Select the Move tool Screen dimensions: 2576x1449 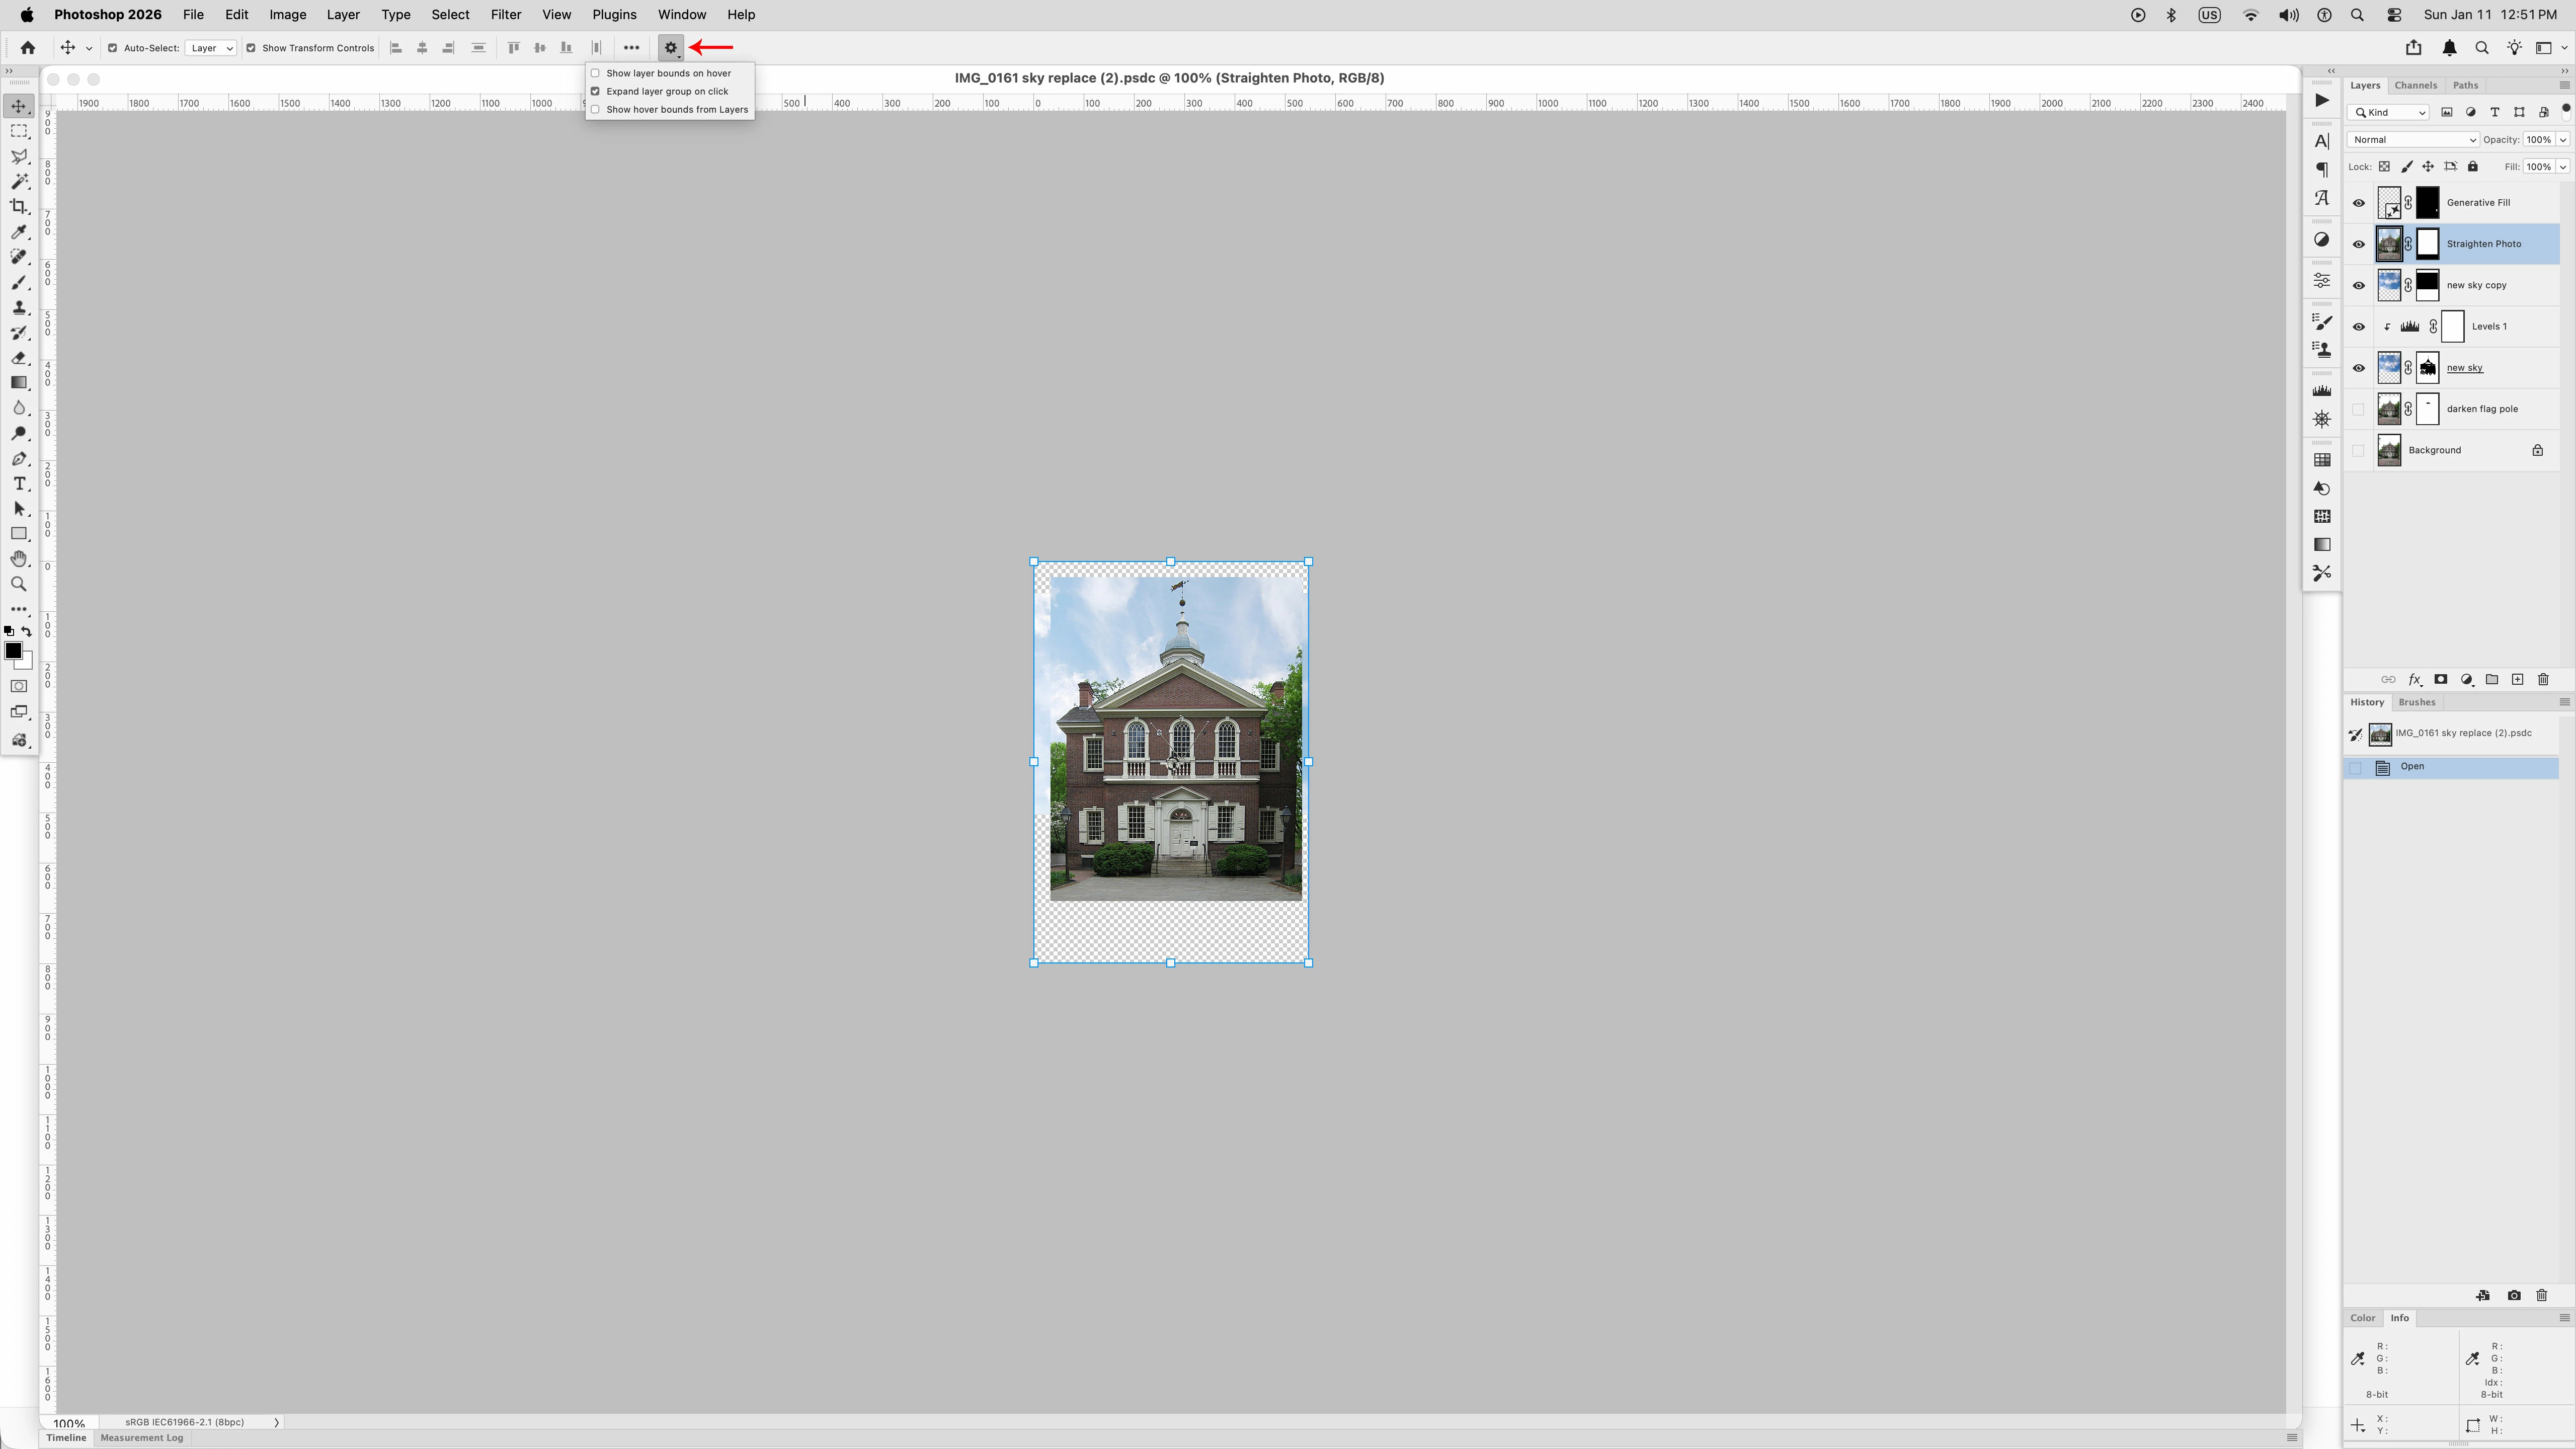(x=19, y=106)
